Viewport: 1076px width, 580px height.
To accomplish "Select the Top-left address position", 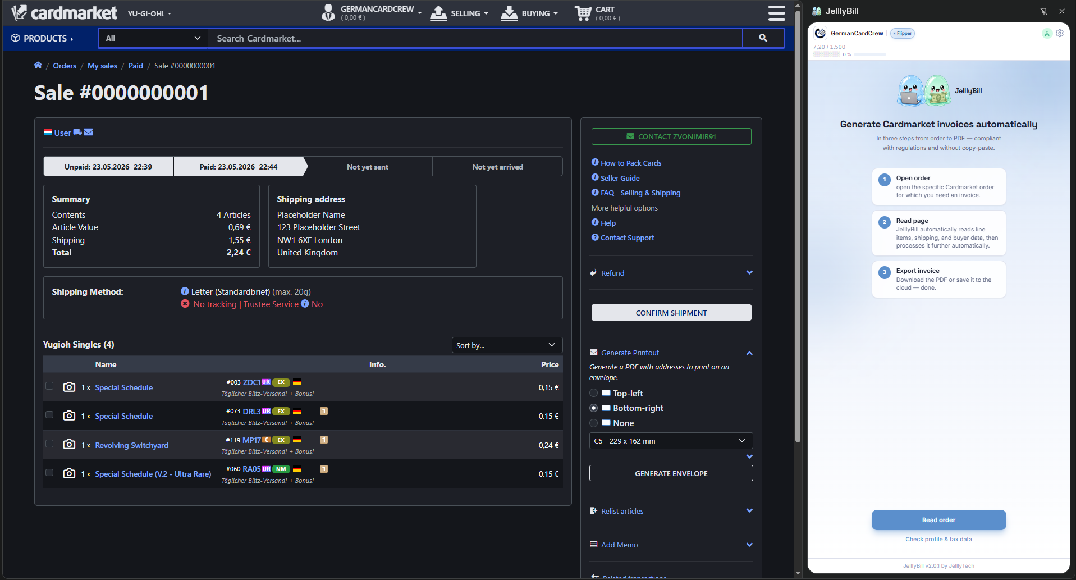I will point(594,393).
